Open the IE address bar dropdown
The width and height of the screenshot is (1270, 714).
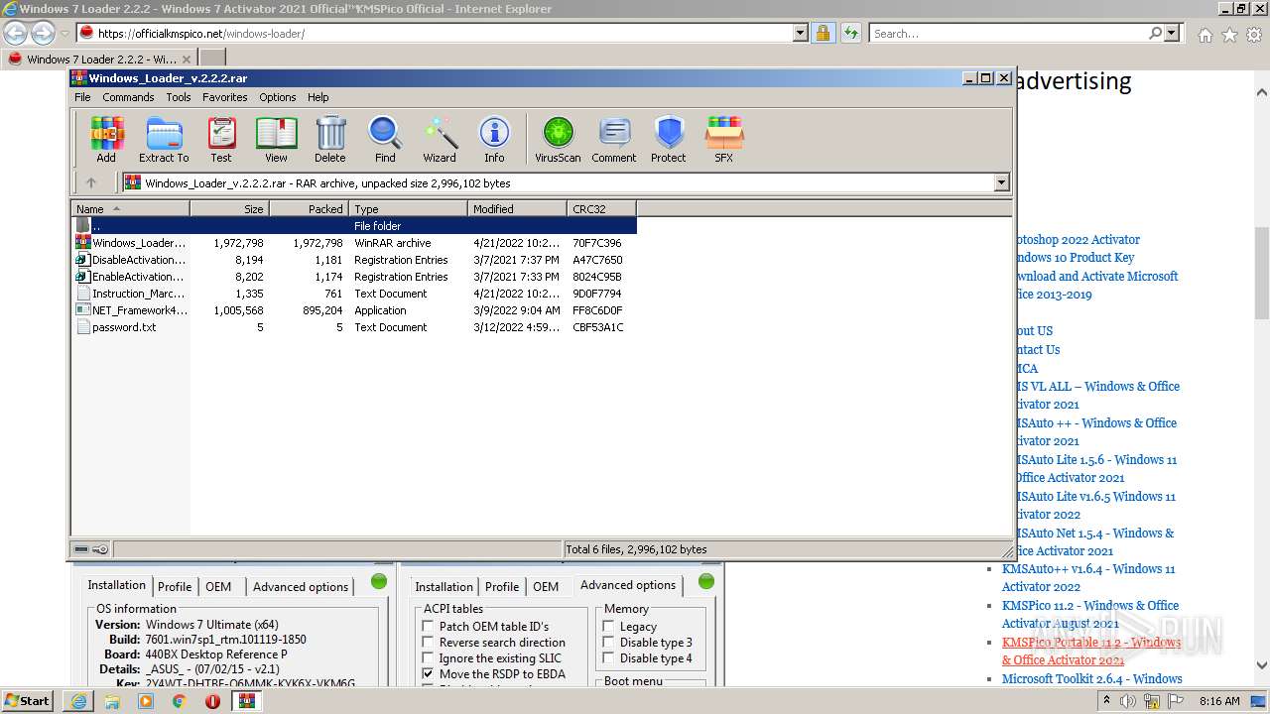click(801, 33)
